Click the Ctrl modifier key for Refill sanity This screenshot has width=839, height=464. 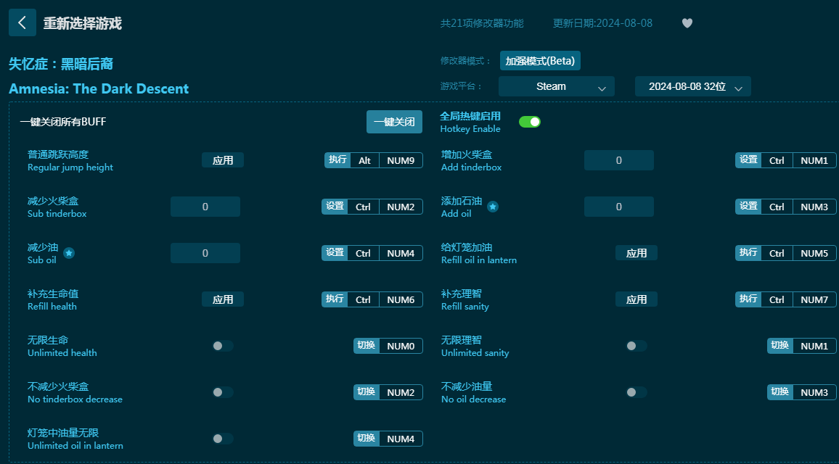click(777, 299)
